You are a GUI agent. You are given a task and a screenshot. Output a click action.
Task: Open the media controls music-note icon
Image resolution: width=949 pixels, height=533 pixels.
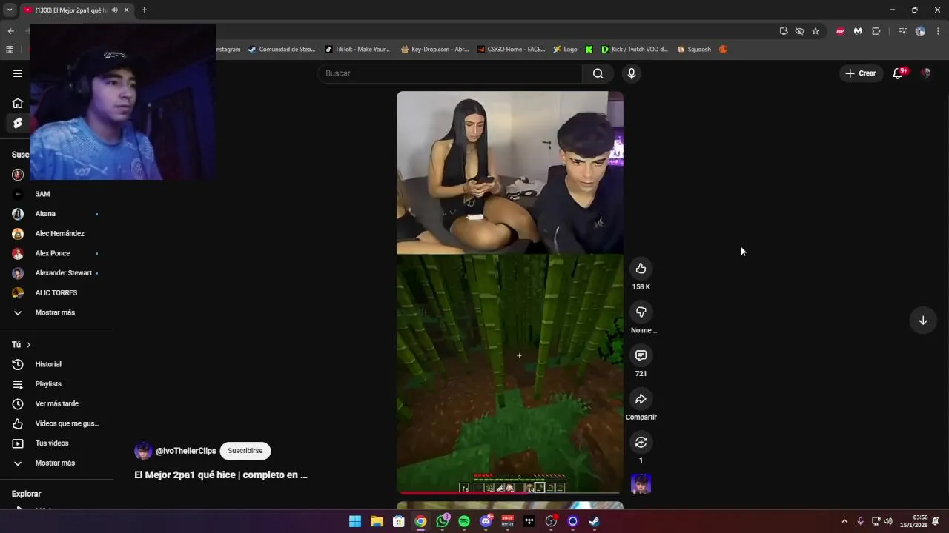click(x=902, y=31)
